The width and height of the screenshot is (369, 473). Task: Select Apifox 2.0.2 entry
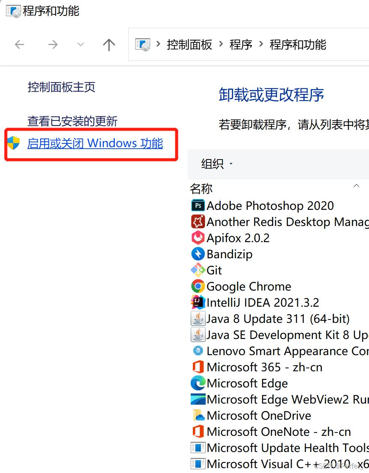238,238
